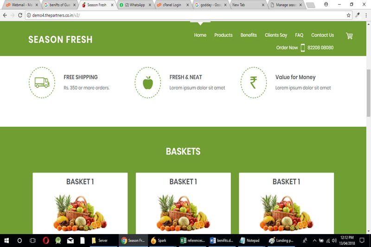Click the page vertical scrollbar thumb
The width and height of the screenshot is (371, 247).
[369, 93]
